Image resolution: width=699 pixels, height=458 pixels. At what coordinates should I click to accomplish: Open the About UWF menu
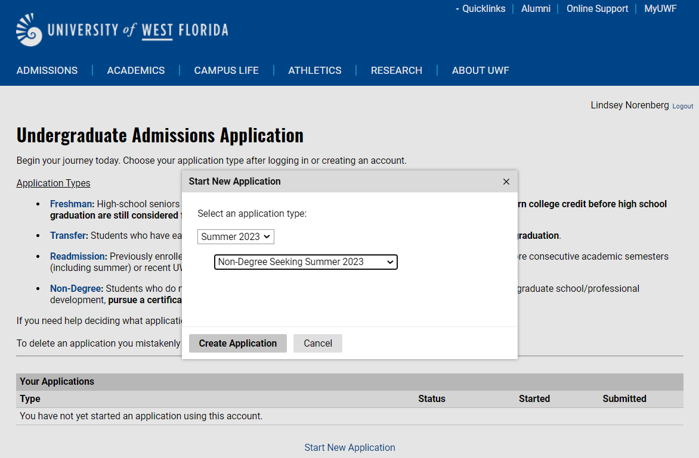pos(481,70)
